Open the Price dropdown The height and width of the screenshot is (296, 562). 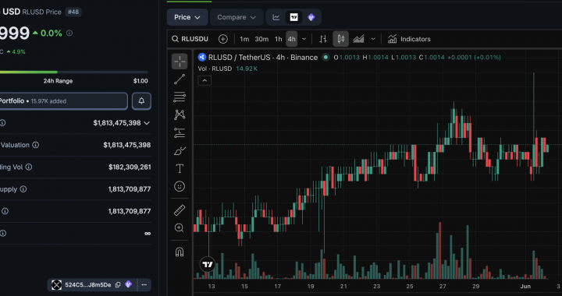click(x=187, y=17)
